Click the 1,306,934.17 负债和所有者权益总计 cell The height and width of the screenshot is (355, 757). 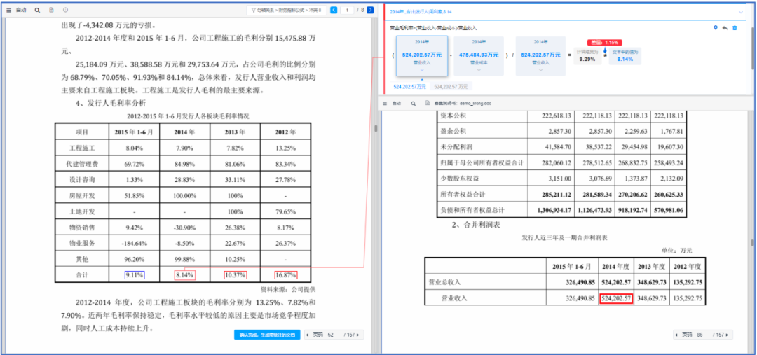550,211
